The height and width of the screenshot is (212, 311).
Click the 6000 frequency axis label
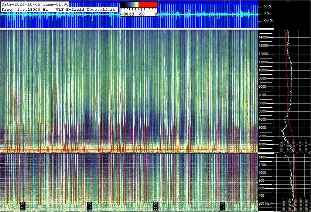(x=262, y=103)
